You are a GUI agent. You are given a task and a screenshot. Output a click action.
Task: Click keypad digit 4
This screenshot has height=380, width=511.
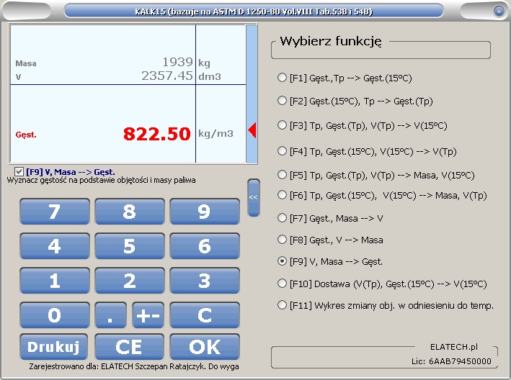pyautogui.click(x=55, y=246)
